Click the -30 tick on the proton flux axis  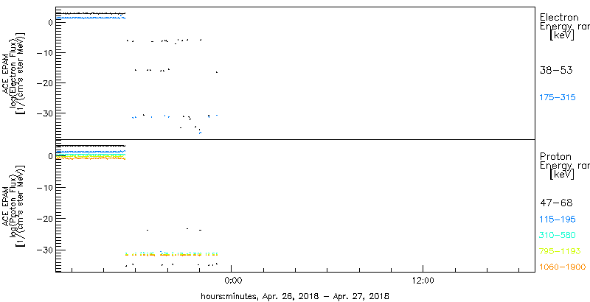44,250
